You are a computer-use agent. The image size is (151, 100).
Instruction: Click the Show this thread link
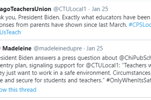coord(18,89)
